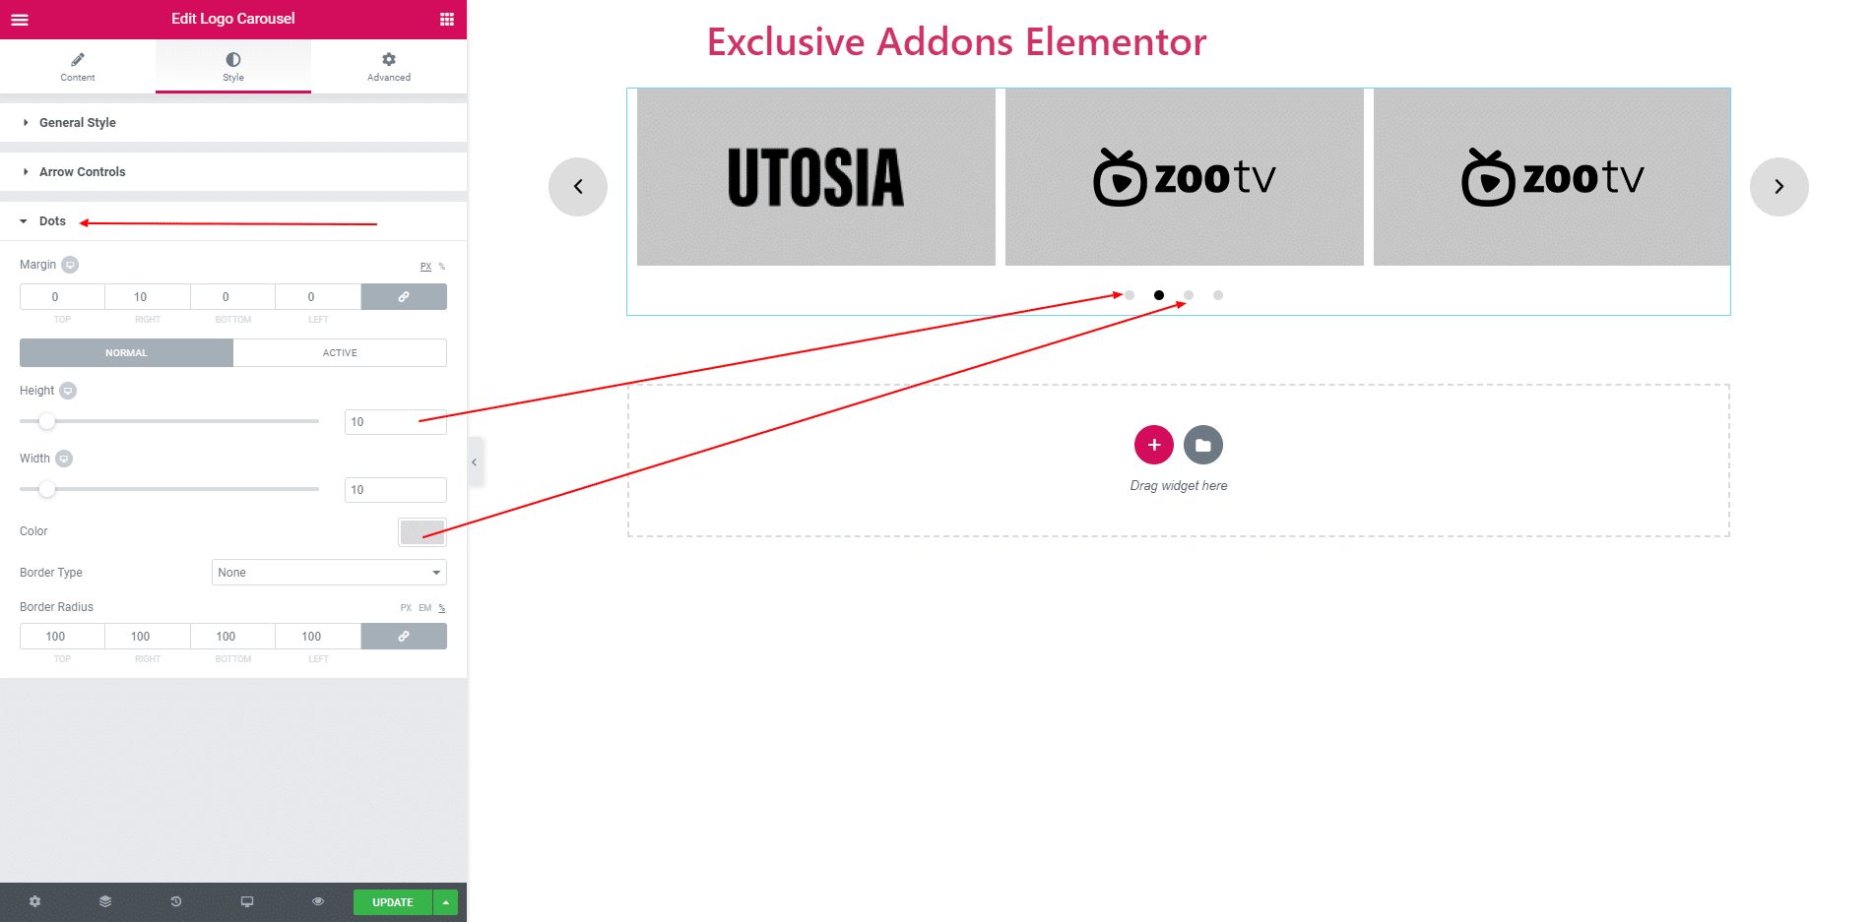This screenshot has height=922, width=1874.
Task: Open the Navigator layers icon
Action: click(105, 901)
